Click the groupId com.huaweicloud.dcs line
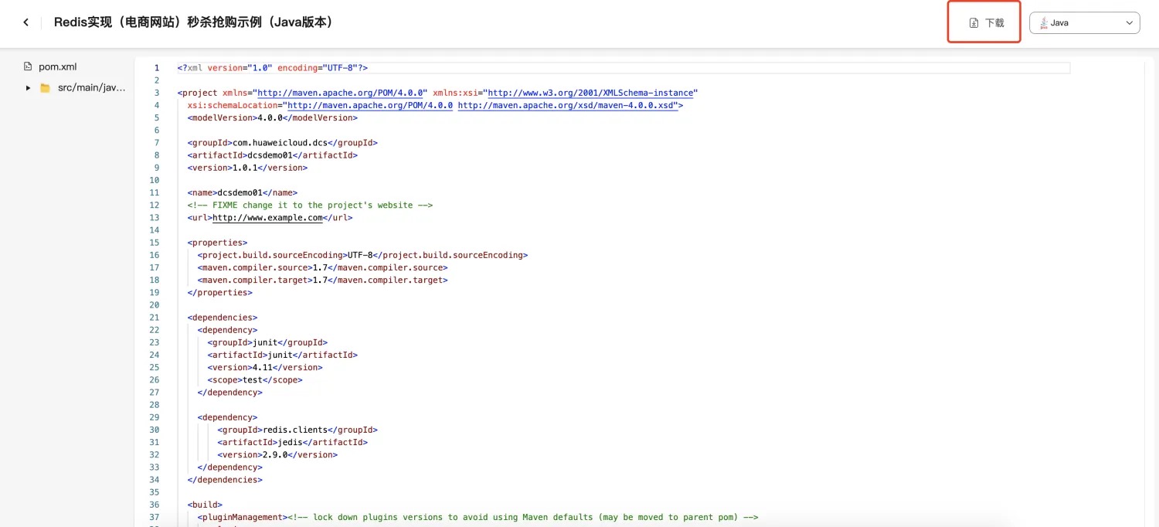Viewport: 1159px width, 527px height. 282,143
